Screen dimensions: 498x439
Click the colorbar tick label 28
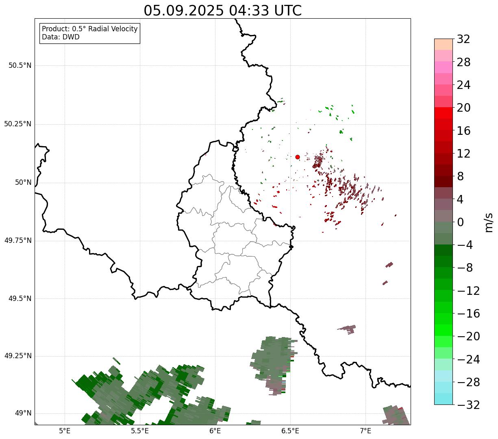click(463, 62)
